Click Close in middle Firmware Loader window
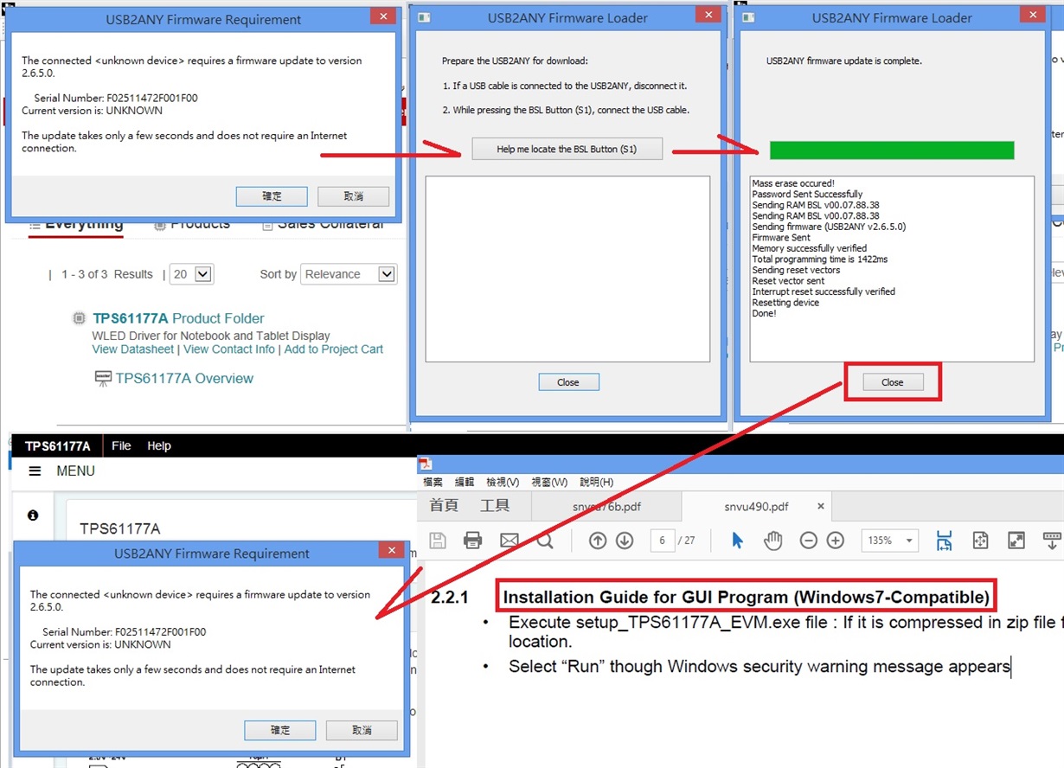Screen dimensions: 1064x768 coord(568,382)
